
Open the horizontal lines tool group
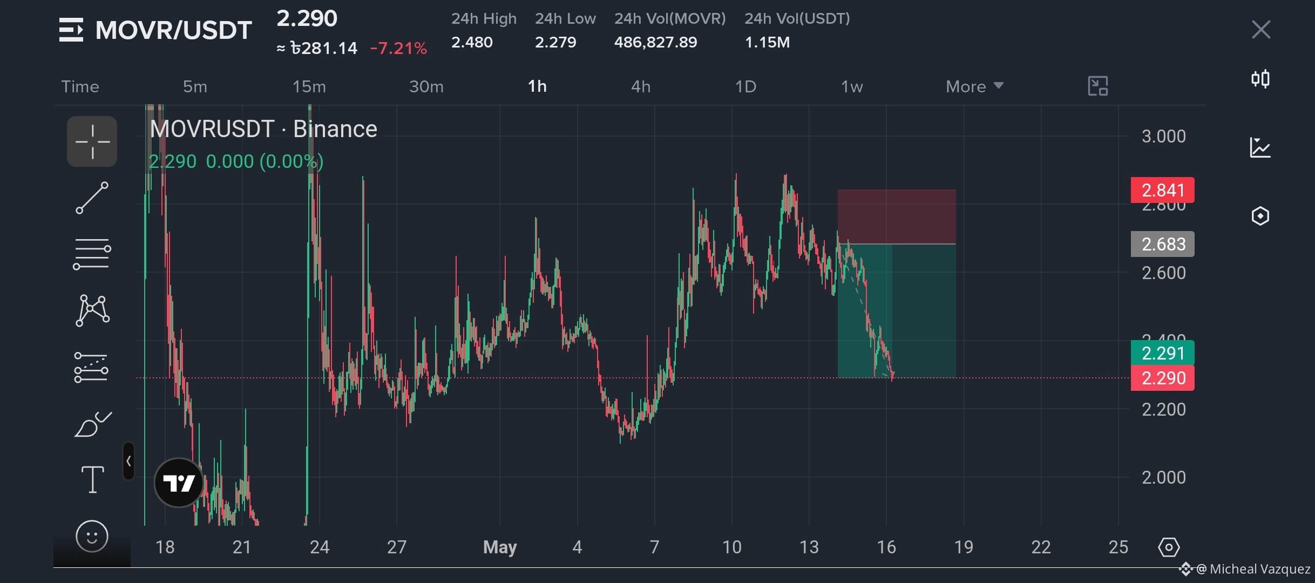click(92, 254)
